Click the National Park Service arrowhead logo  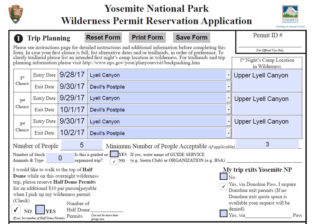tap(16, 14)
